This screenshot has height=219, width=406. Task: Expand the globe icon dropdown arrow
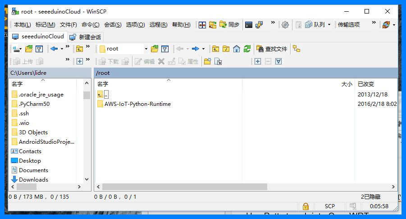(x=394, y=25)
